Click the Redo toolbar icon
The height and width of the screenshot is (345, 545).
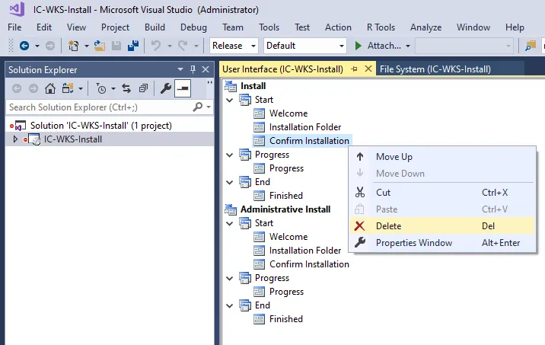click(183, 46)
